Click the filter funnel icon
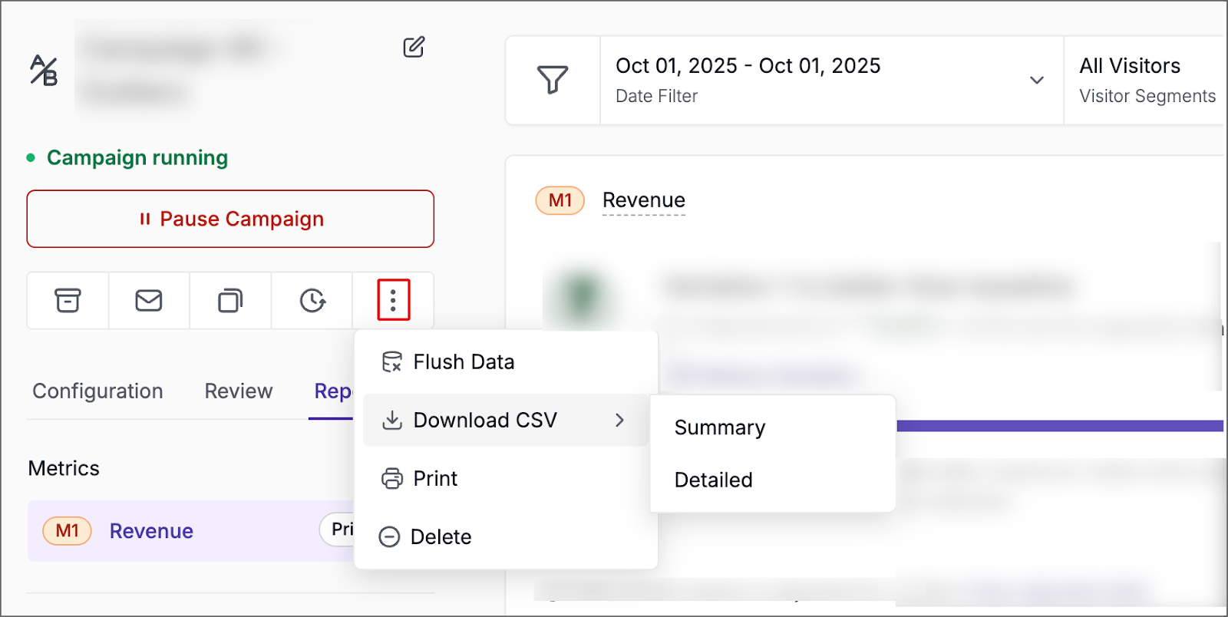This screenshot has height=617, width=1228. click(x=553, y=80)
